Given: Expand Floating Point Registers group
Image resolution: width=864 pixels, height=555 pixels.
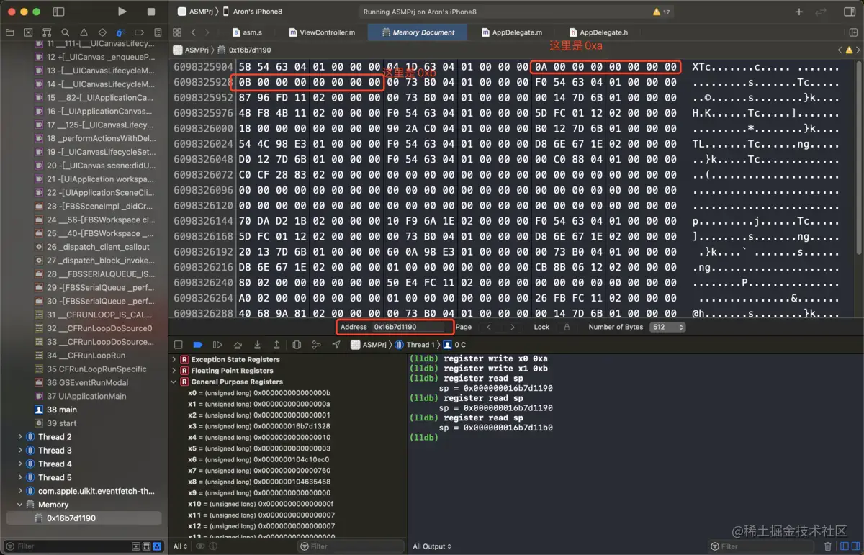Looking at the screenshot, I should coord(174,371).
